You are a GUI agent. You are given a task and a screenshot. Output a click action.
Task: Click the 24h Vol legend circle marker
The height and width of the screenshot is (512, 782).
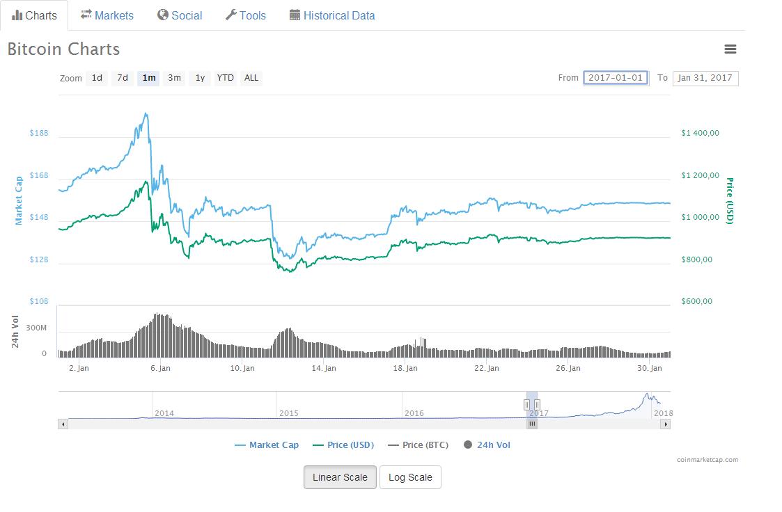(468, 445)
